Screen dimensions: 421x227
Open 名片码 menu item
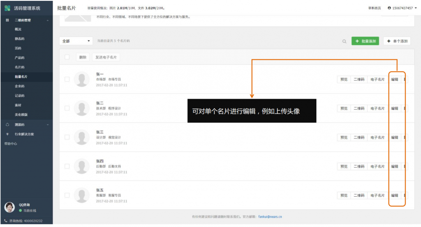coord(20,67)
